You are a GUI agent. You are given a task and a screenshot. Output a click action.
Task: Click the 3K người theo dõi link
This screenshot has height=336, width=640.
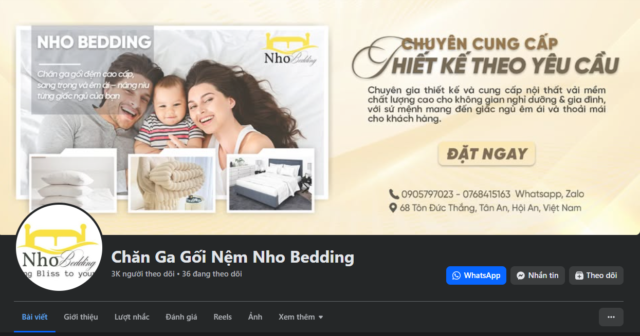143,274
